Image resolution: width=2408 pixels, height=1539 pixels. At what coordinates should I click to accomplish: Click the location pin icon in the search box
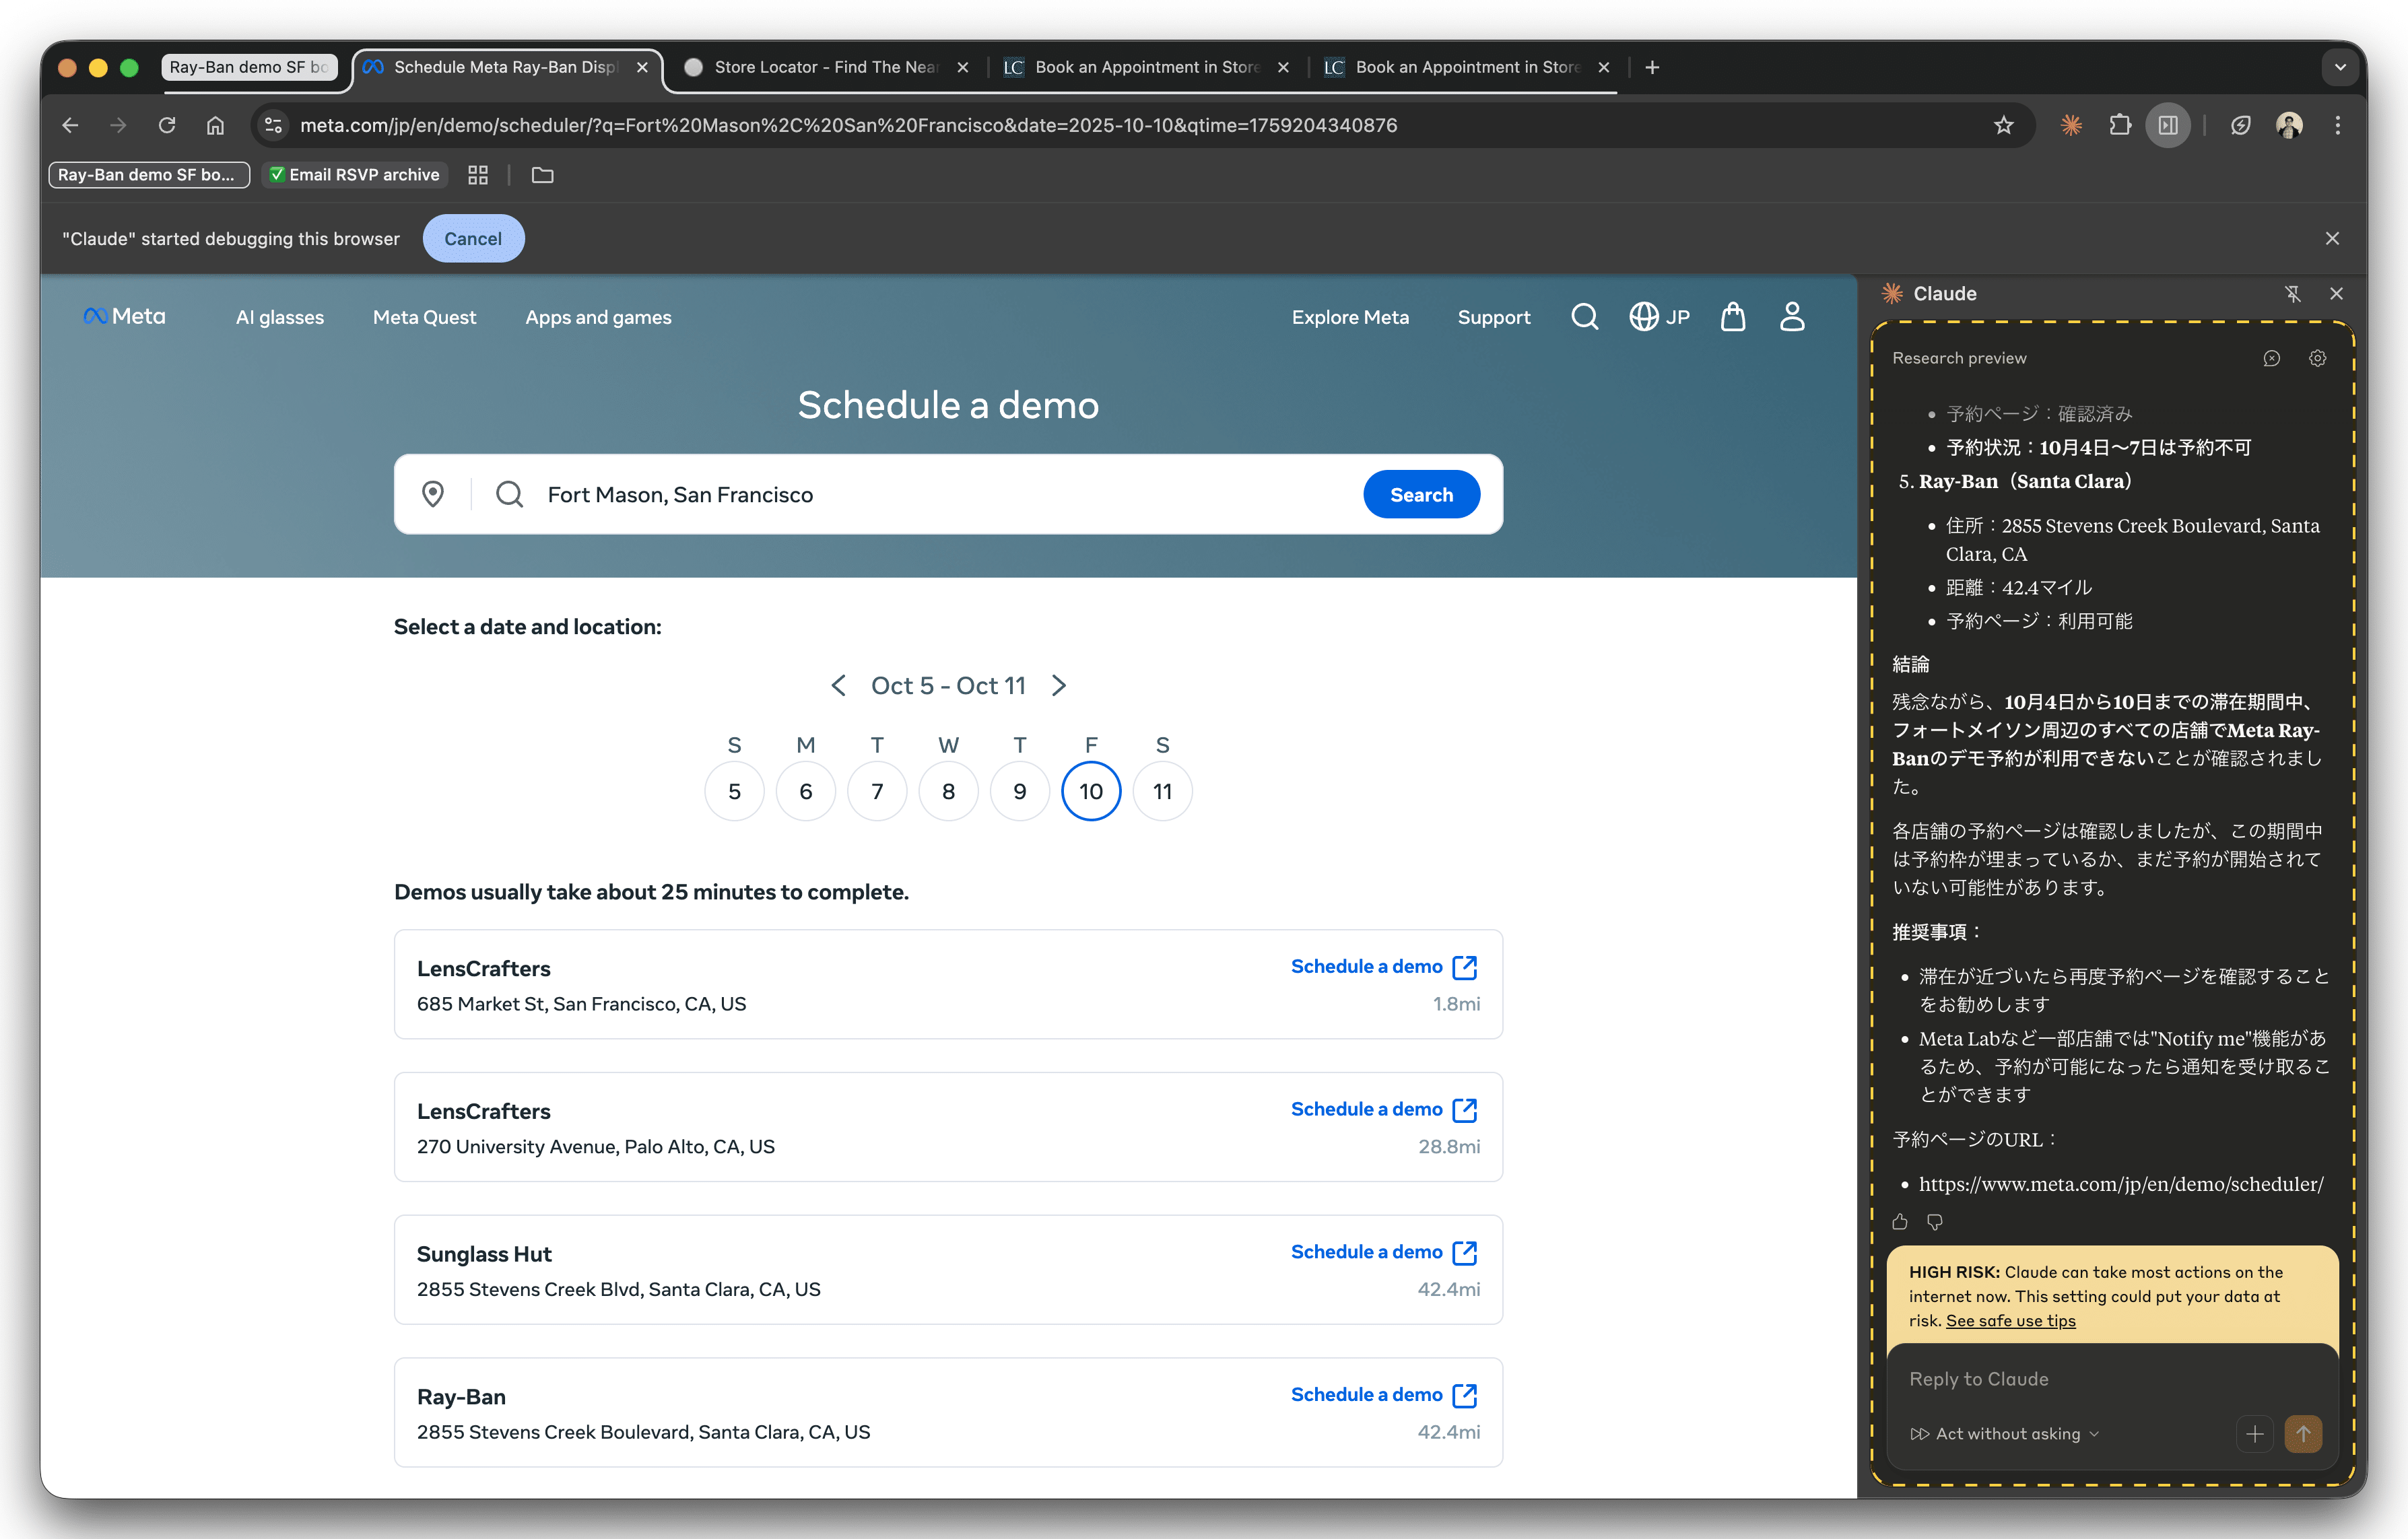pos(433,494)
